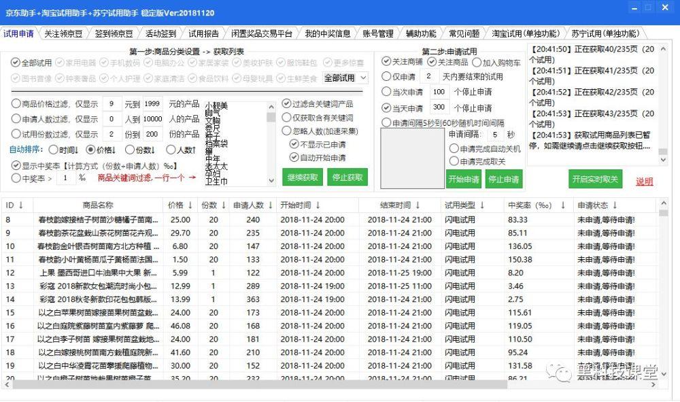Sort table by 申请状态 column header
This screenshot has width=680, height=402.
coord(615,205)
